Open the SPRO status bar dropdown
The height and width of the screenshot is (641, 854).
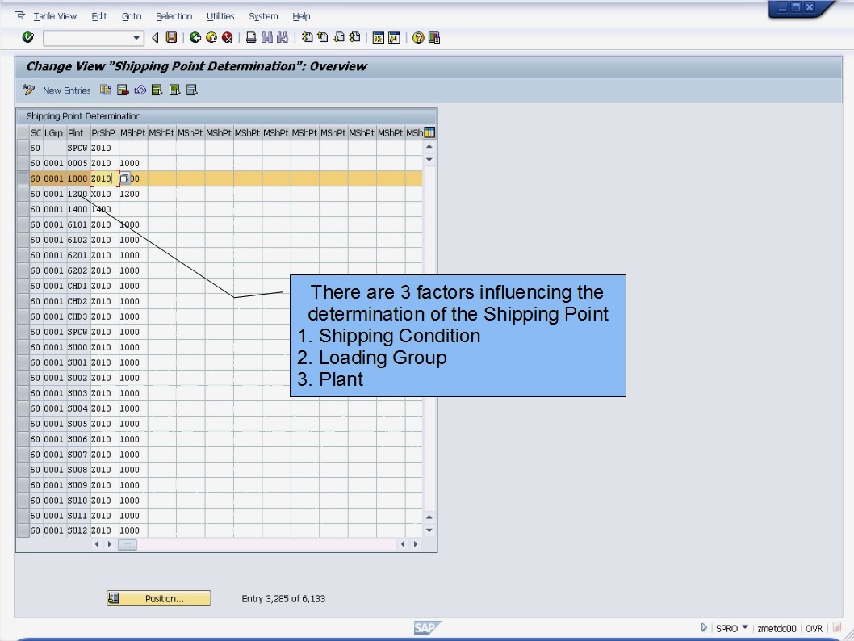744,627
